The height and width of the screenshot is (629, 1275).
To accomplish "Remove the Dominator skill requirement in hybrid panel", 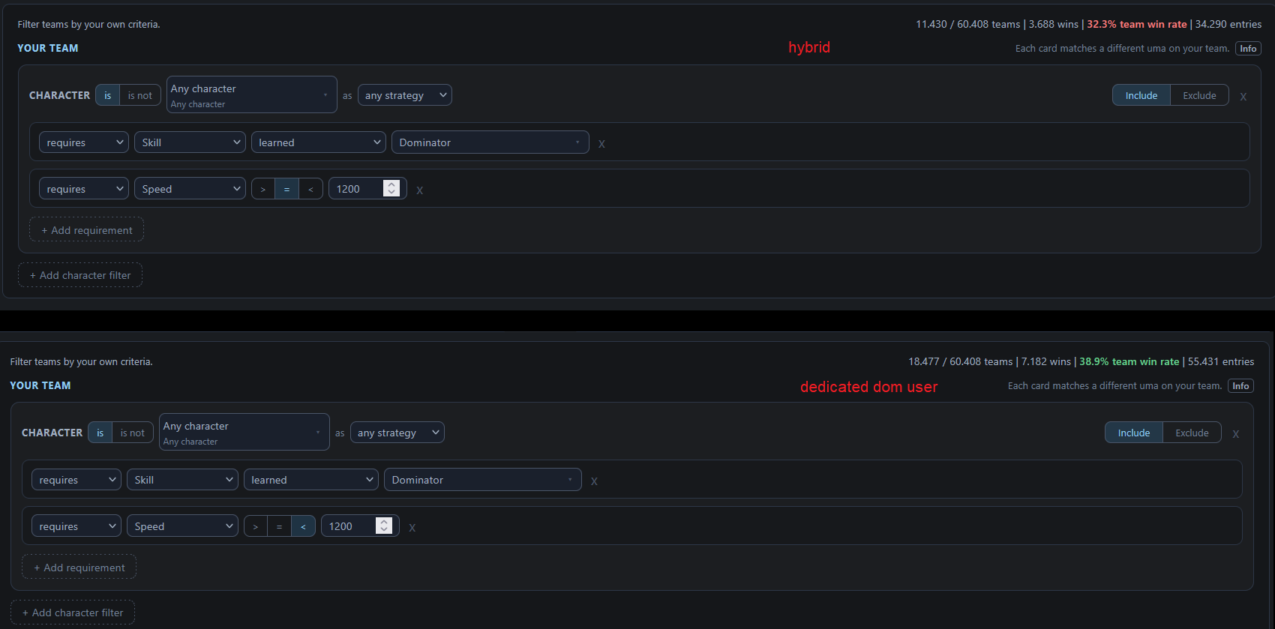I will pyautogui.click(x=601, y=143).
